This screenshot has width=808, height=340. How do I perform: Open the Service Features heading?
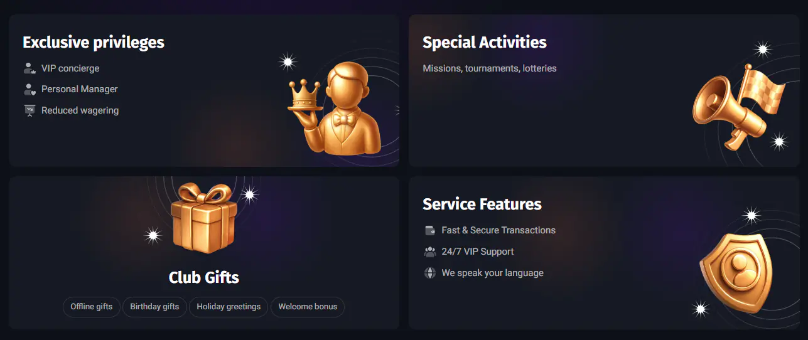(482, 204)
